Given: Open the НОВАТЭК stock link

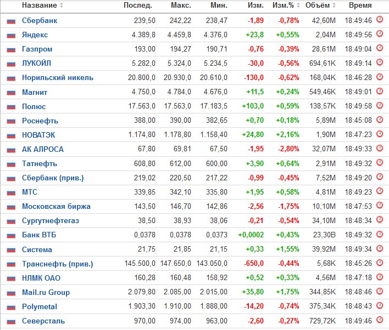Looking at the screenshot, I should coord(38,135).
